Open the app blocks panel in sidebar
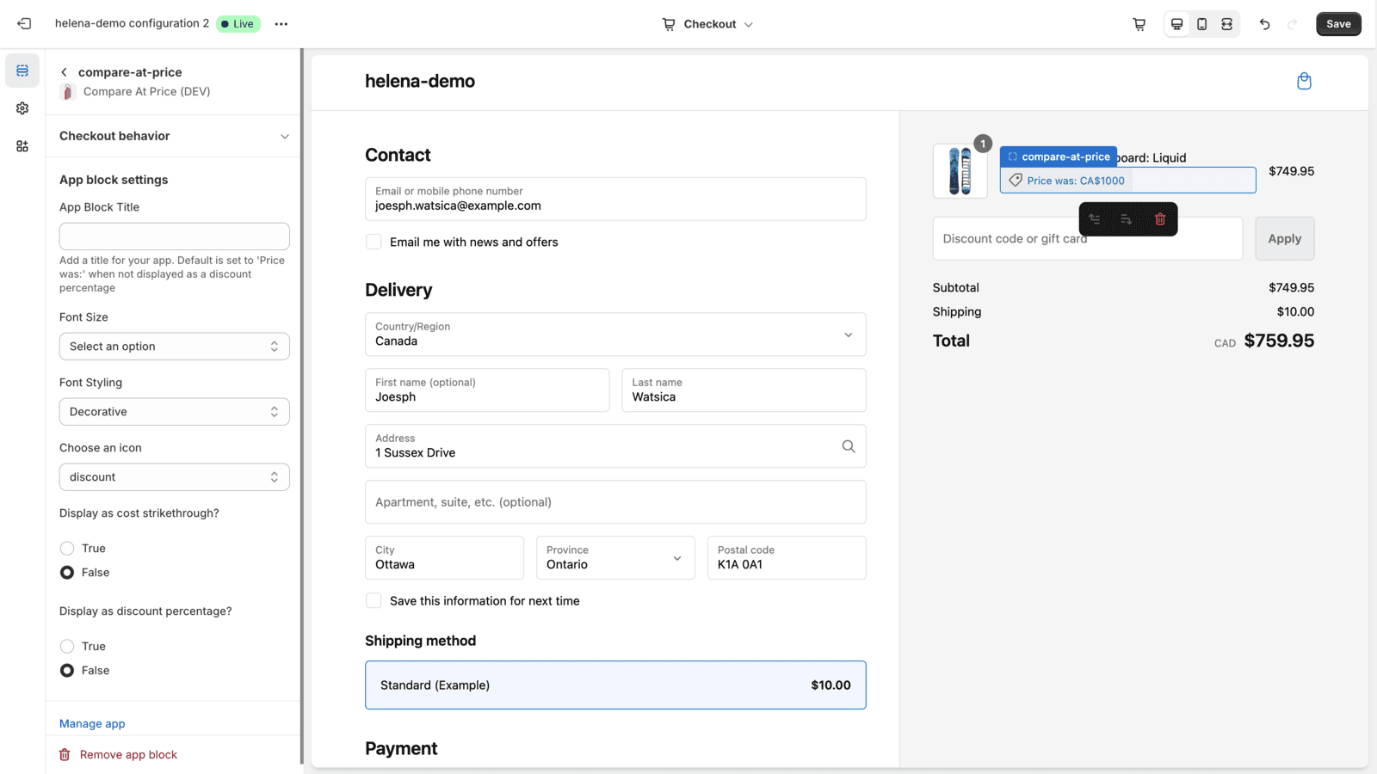This screenshot has width=1377, height=774. (x=22, y=145)
